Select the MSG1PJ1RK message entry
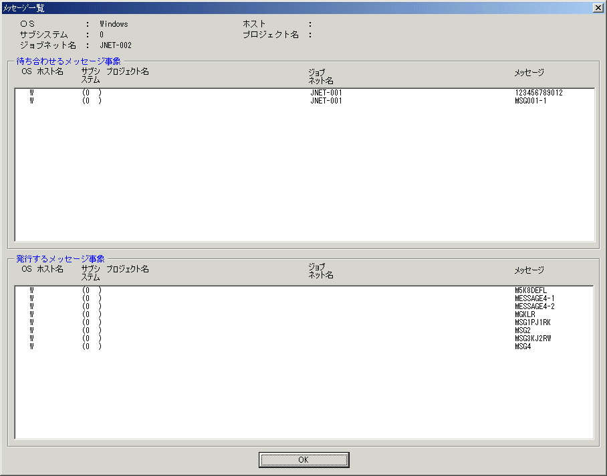607x476 pixels. [304, 322]
